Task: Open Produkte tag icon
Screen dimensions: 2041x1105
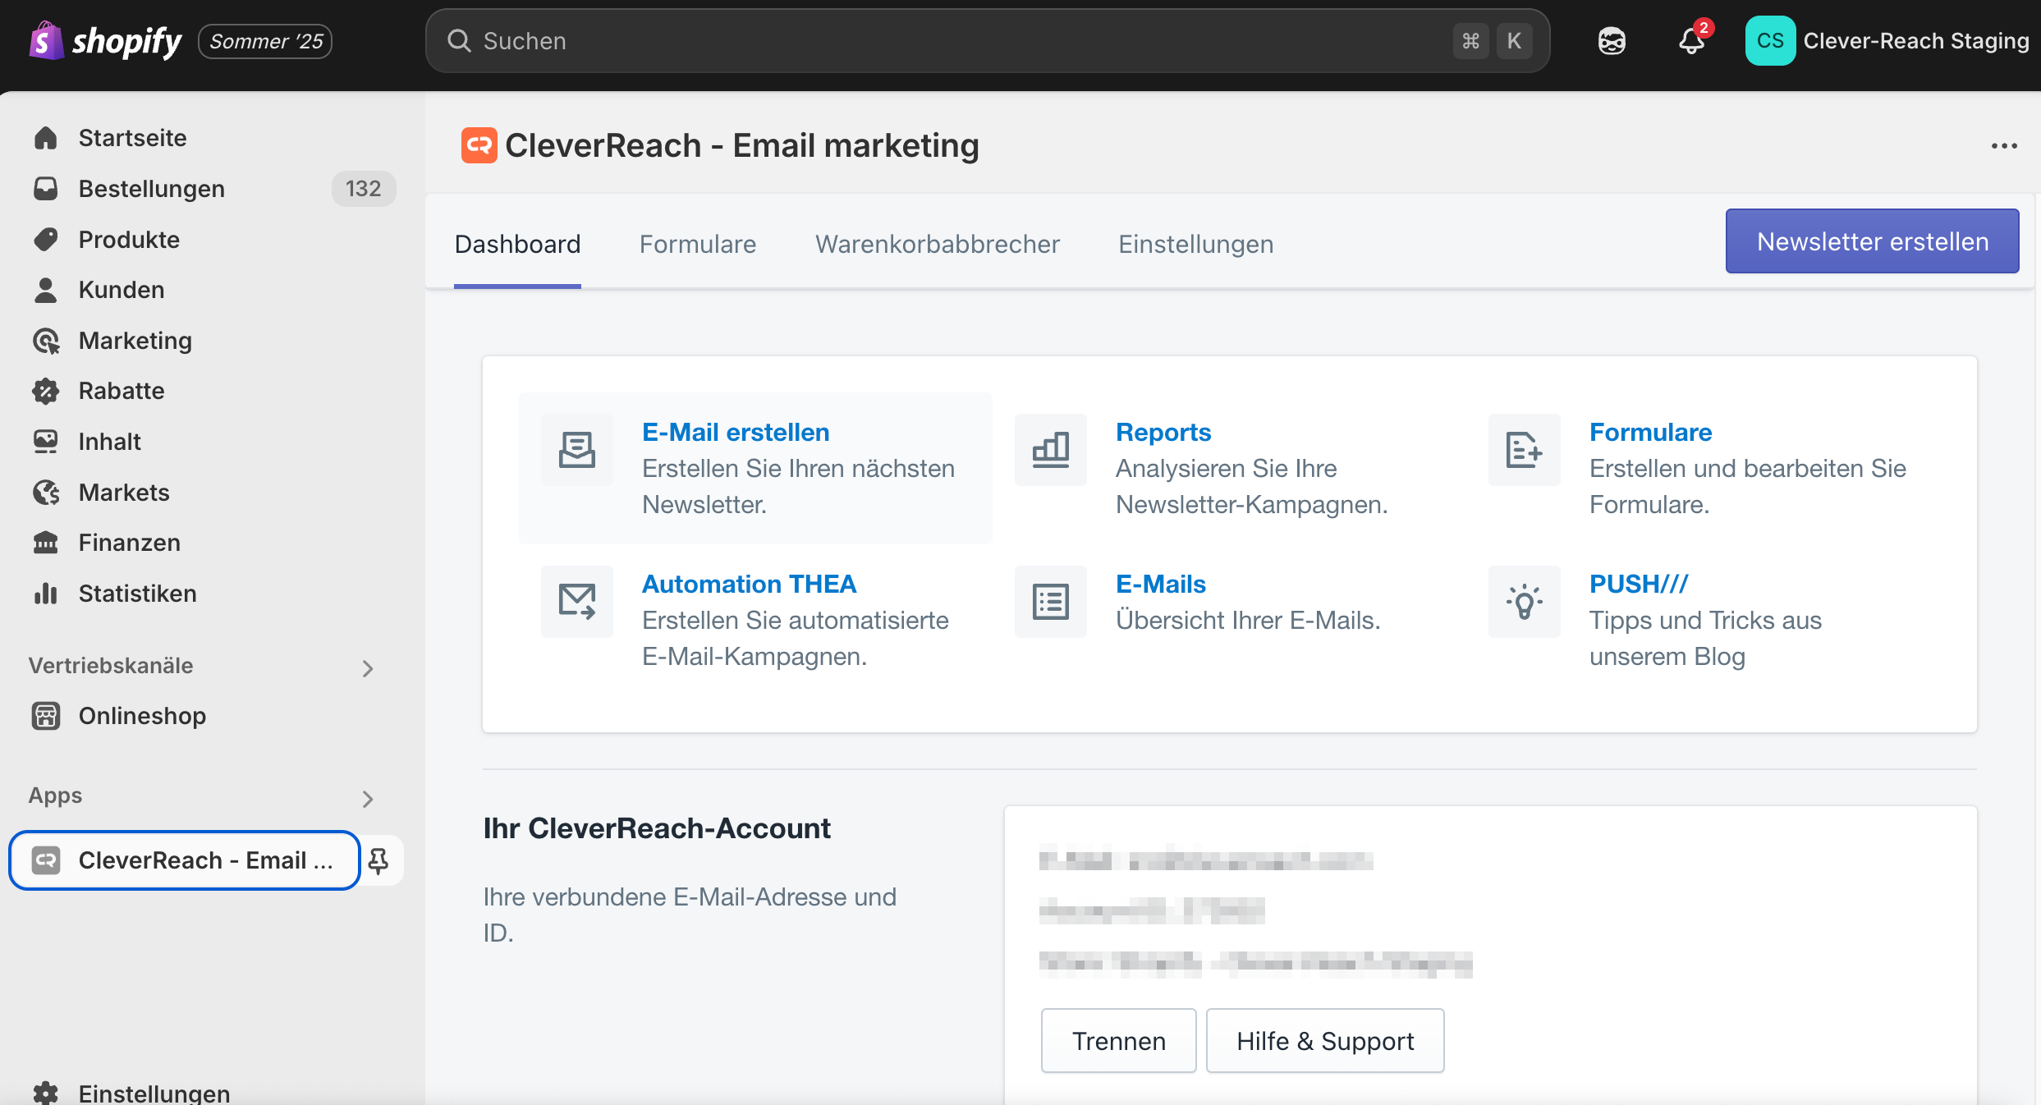Action: [x=46, y=240]
